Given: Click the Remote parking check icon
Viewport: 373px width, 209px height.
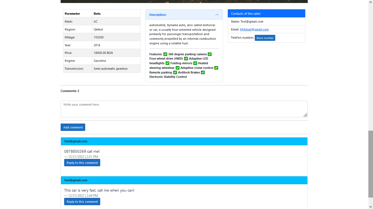Looking at the screenshot, I should (x=216, y=68).
